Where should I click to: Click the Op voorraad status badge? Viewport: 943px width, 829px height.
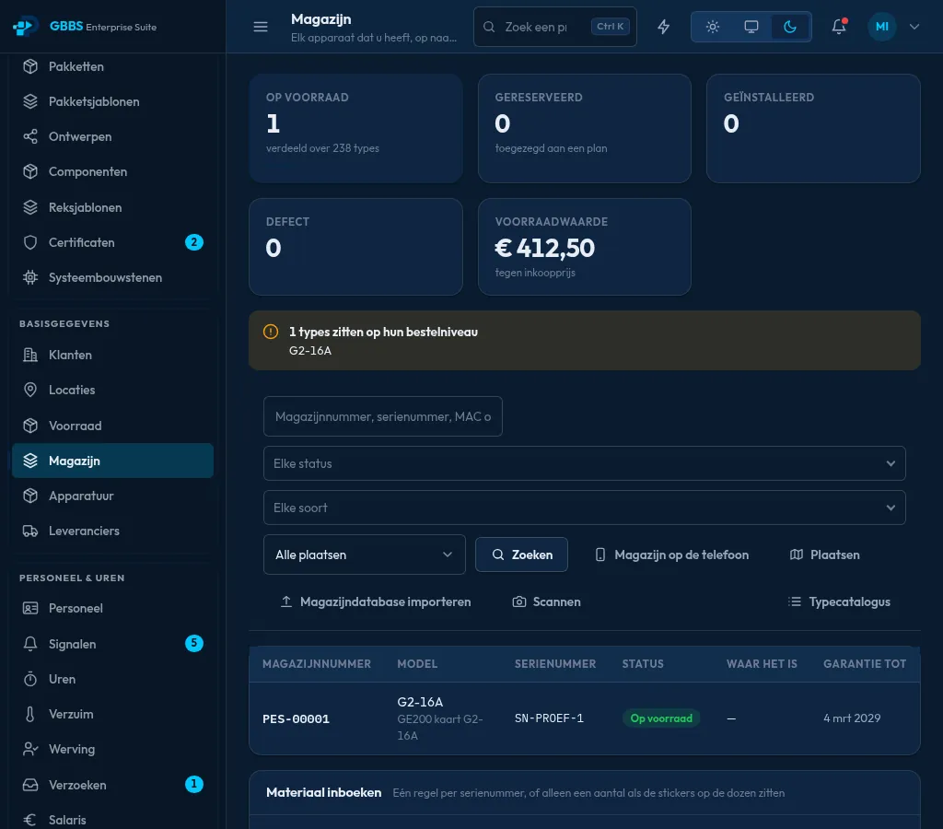pyautogui.click(x=661, y=718)
